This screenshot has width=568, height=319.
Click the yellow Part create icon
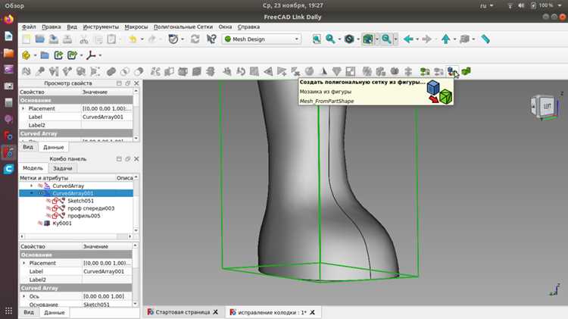click(x=26, y=55)
